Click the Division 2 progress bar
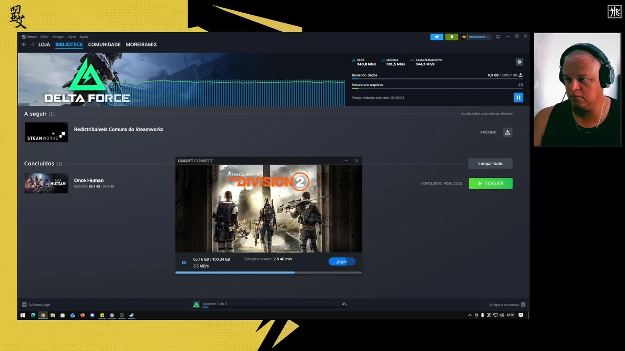The height and width of the screenshot is (351, 625). pyautogui.click(x=269, y=273)
